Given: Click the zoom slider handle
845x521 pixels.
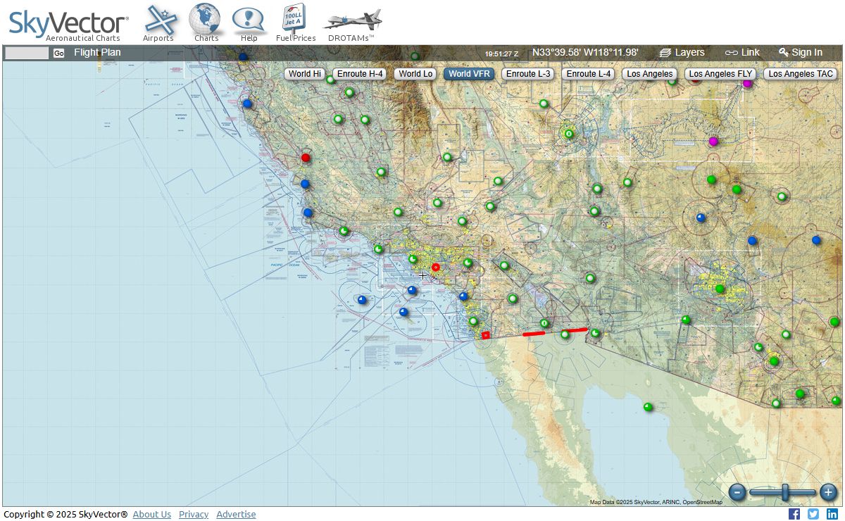Looking at the screenshot, I should tap(785, 492).
